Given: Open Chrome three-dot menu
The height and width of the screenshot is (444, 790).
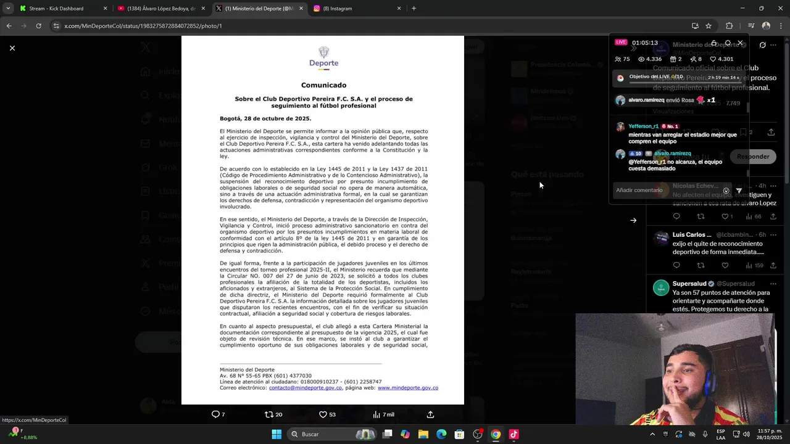Looking at the screenshot, I should pos(780,26).
